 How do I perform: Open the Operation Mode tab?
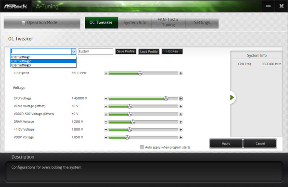point(42,22)
